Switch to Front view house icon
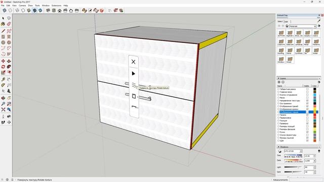This screenshot has height=182, width=324. click(x=60, y=10)
